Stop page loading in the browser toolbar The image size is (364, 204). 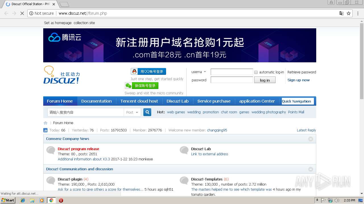[x=22, y=13]
